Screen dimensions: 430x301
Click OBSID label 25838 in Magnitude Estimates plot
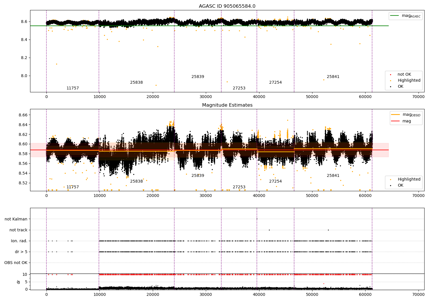pos(136,181)
